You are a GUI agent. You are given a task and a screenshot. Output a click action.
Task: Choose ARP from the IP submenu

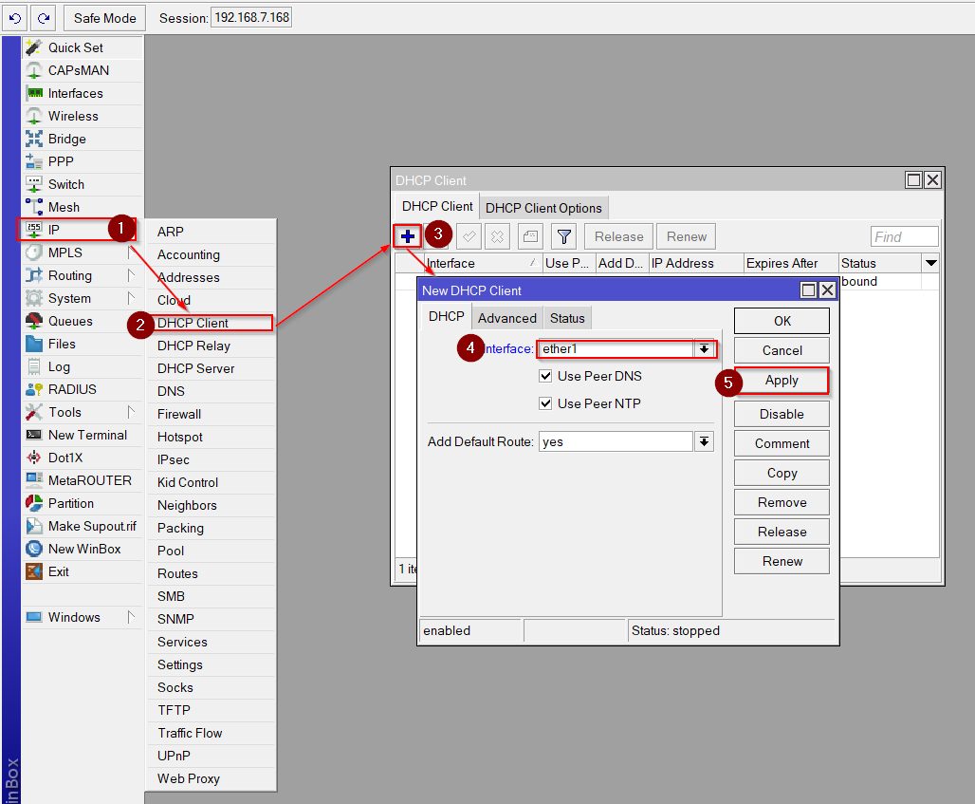click(x=212, y=232)
